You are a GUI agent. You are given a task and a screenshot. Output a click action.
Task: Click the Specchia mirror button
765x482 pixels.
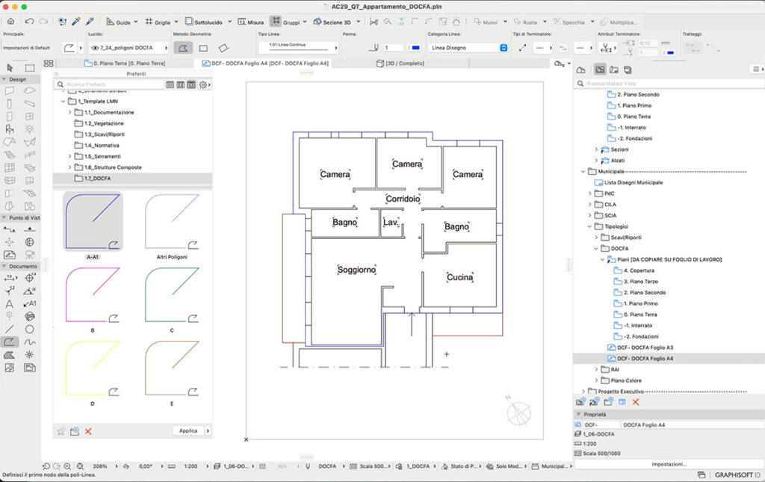(x=569, y=22)
